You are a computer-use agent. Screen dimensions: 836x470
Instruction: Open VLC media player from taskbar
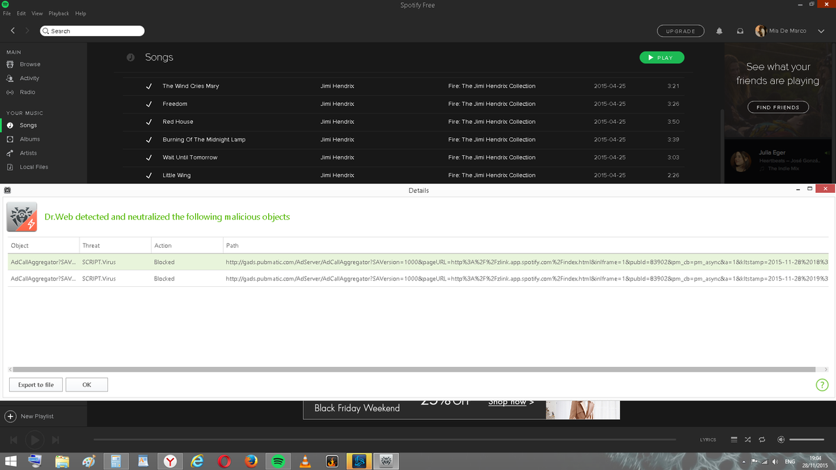click(304, 461)
